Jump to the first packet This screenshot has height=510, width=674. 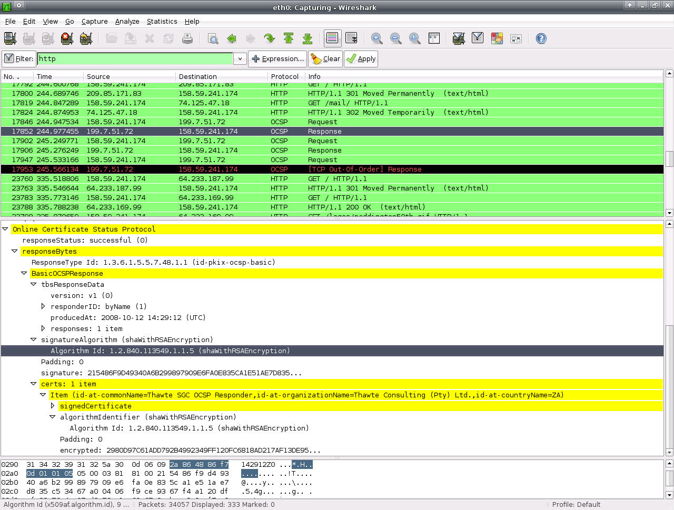click(289, 38)
